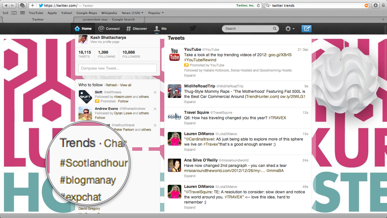Go to the Home tab

pyautogui.click(x=83, y=29)
